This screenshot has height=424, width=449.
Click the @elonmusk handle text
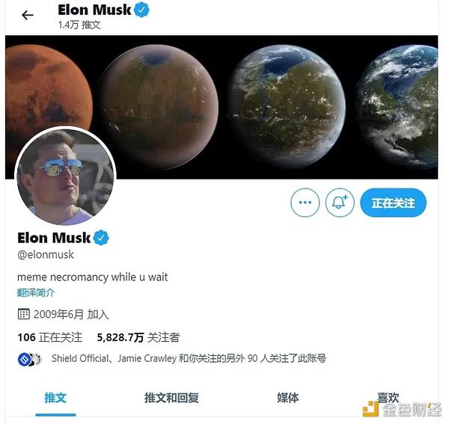click(x=46, y=255)
